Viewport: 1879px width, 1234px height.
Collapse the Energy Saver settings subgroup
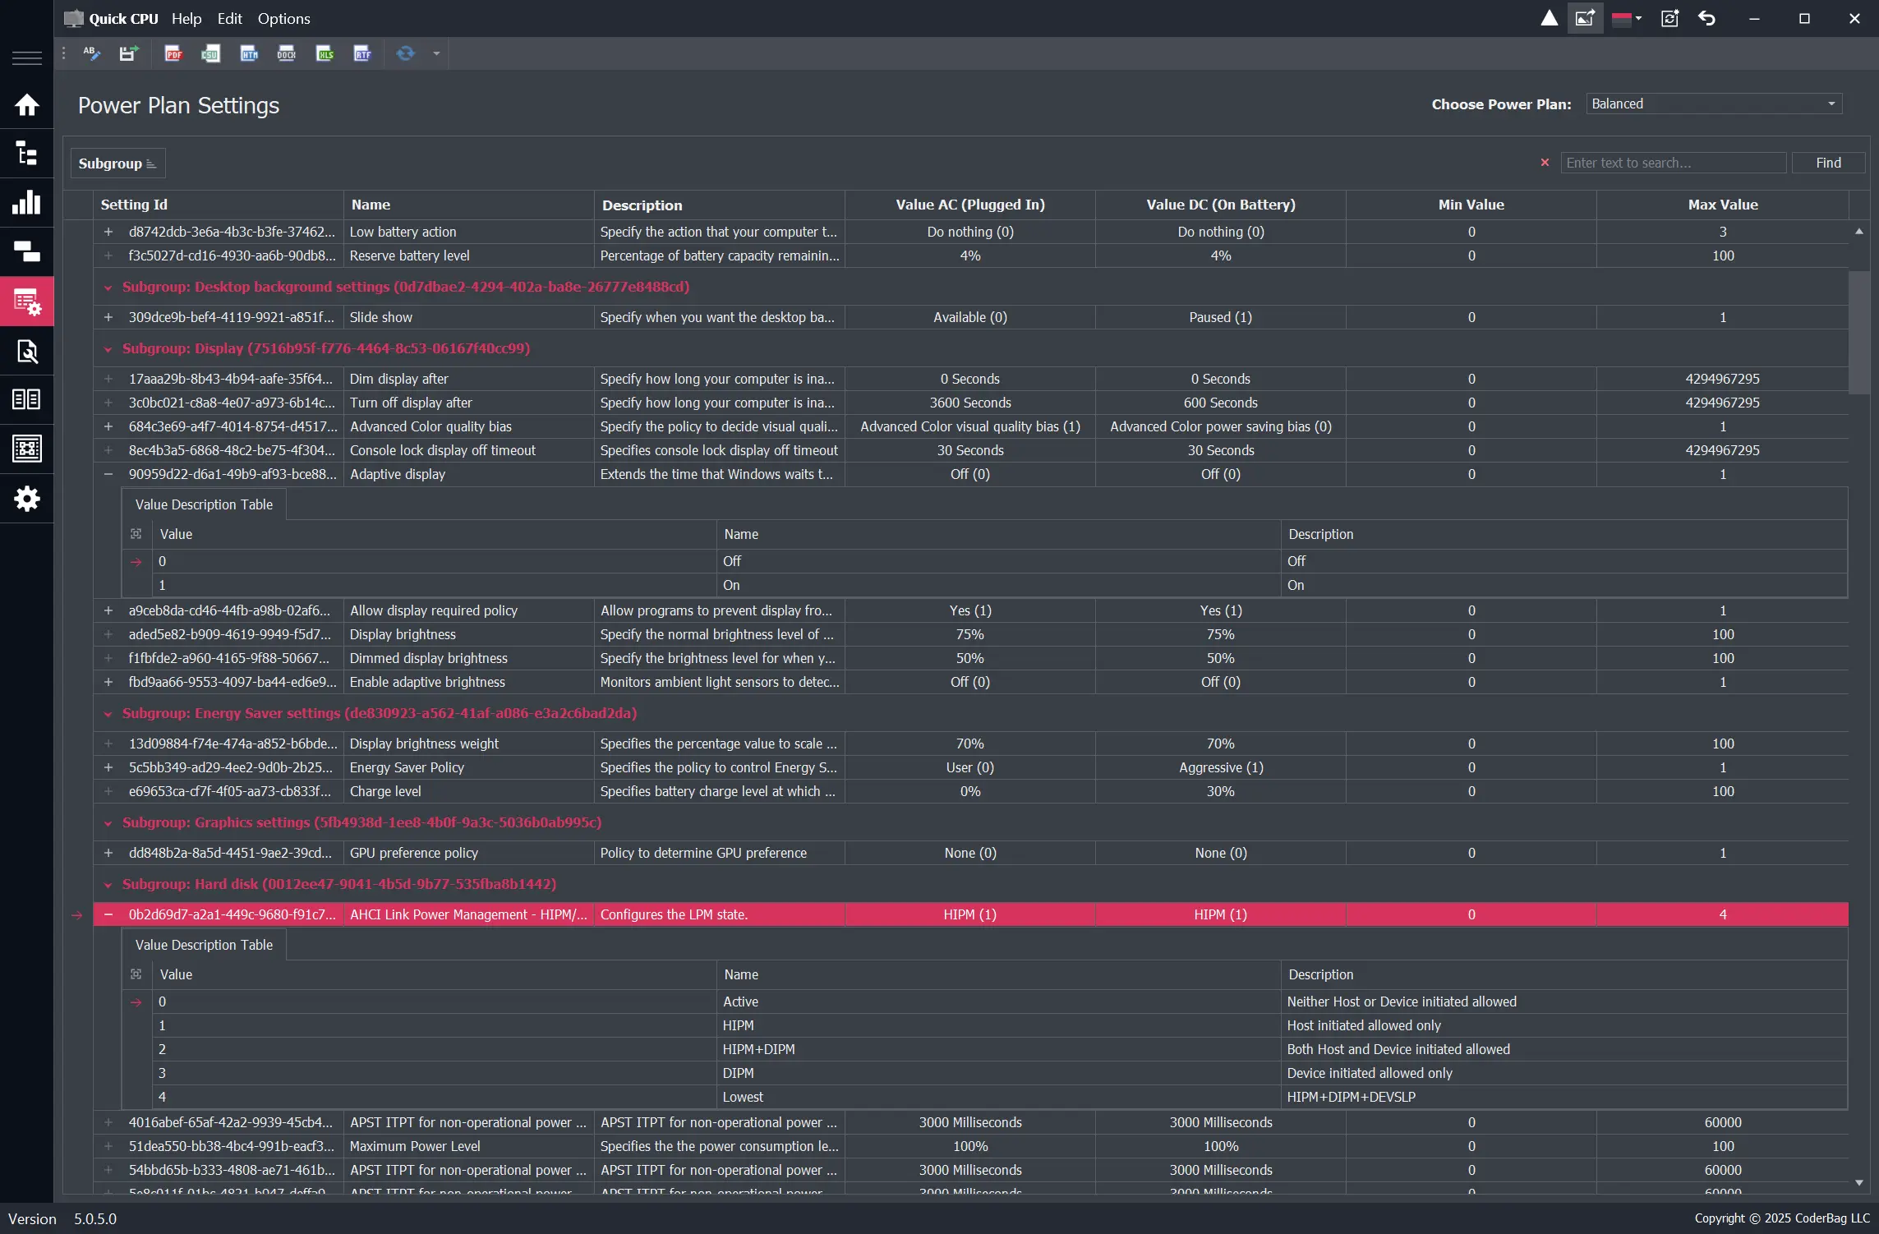pyautogui.click(x=108, y=714)
